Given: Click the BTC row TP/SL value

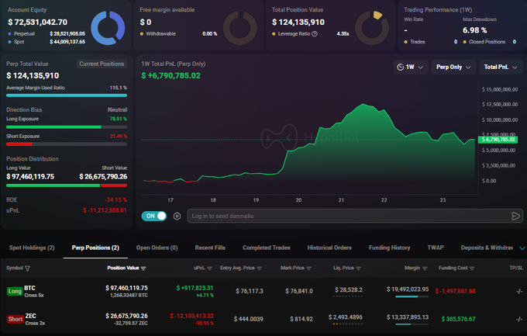Looking at the screenshot, I should tap(519, 291).
